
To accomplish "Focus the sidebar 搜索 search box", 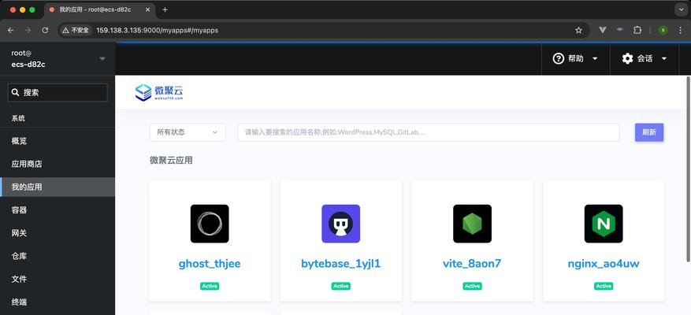I will pyautogui.click(x=58, y=92).
